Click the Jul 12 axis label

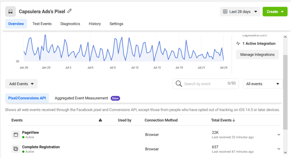[135, 68]
